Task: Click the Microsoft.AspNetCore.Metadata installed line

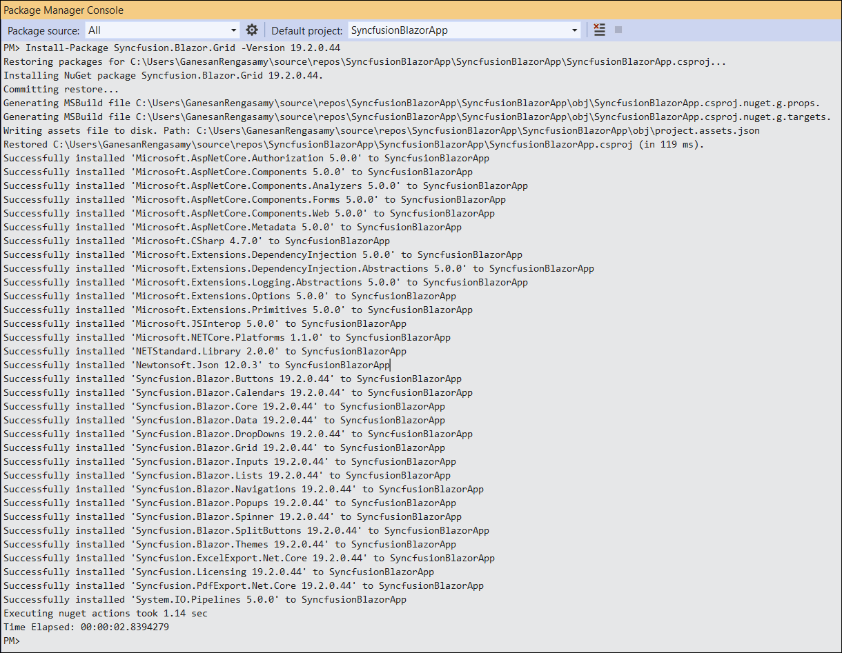Action: pos(233,227)
